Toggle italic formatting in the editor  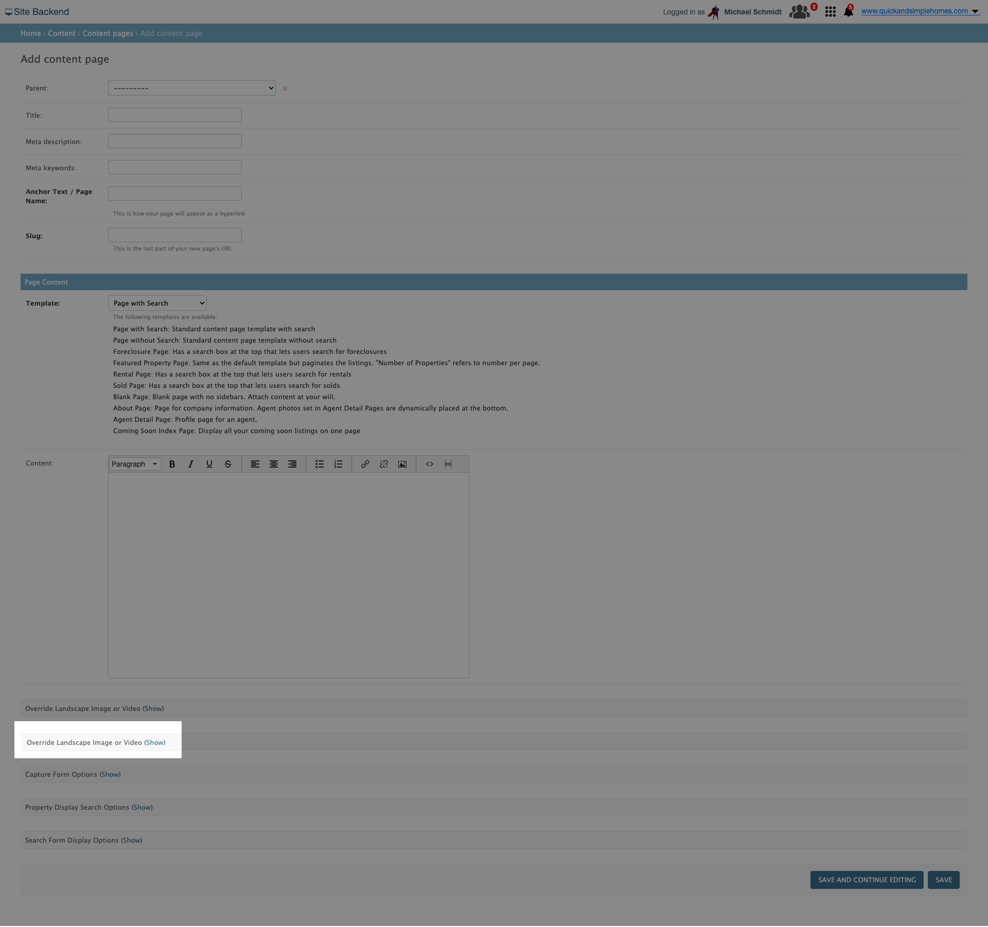coord(191,464)
